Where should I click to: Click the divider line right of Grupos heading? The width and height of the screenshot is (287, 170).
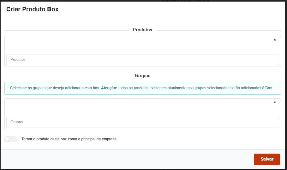(x=218, y=76)
